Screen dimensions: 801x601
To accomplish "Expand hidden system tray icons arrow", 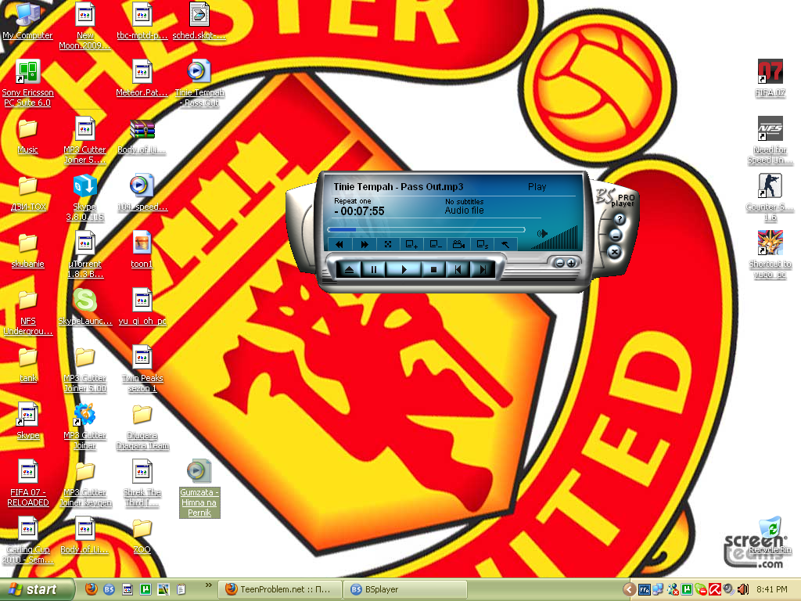I will point(630,590).
